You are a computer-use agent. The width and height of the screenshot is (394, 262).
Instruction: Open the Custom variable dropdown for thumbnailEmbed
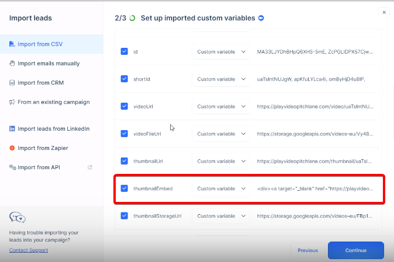(222, 188)
